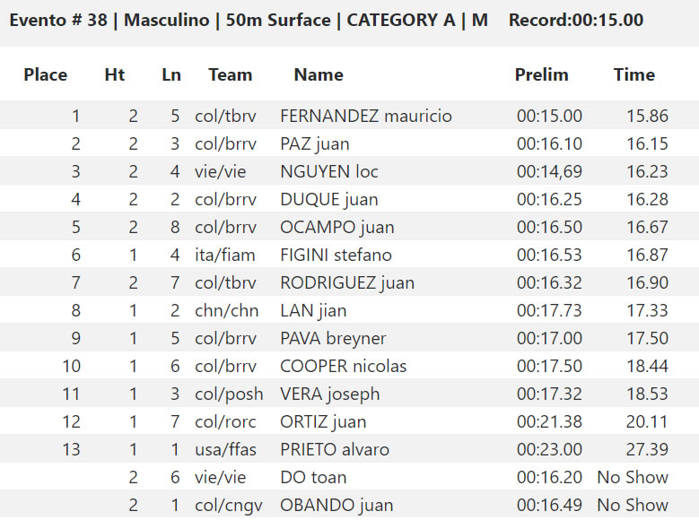Click the Name column header
This screenshot has width=699, height=520.
tap(319, 74)
